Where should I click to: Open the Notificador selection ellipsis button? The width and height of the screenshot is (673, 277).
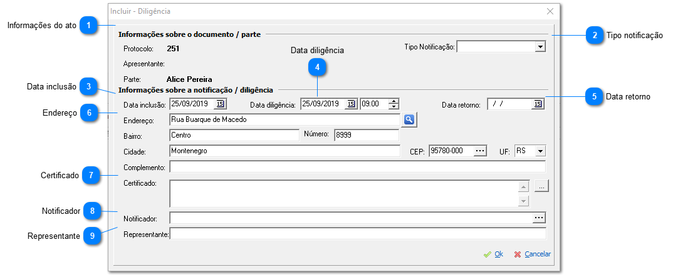point(539,218)
